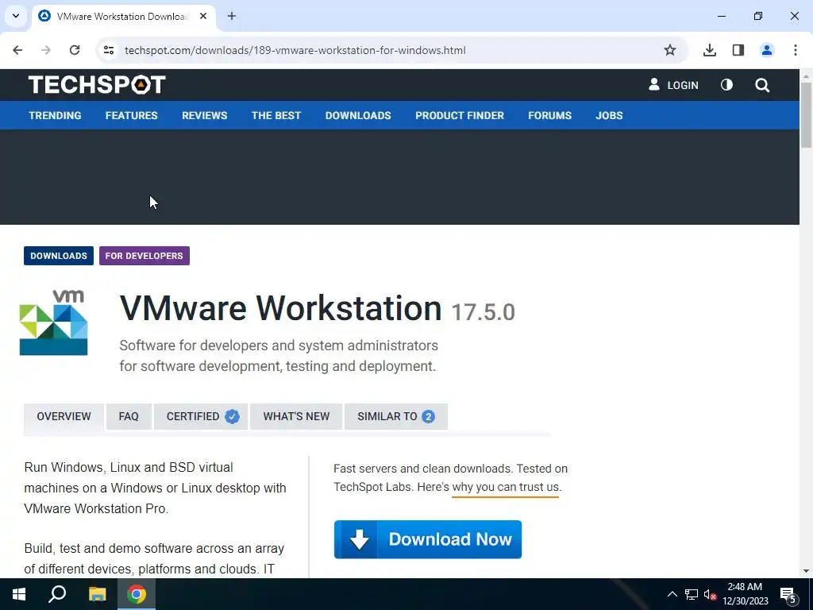
Task: Click the network status tray icon
Action: [692, 594]
